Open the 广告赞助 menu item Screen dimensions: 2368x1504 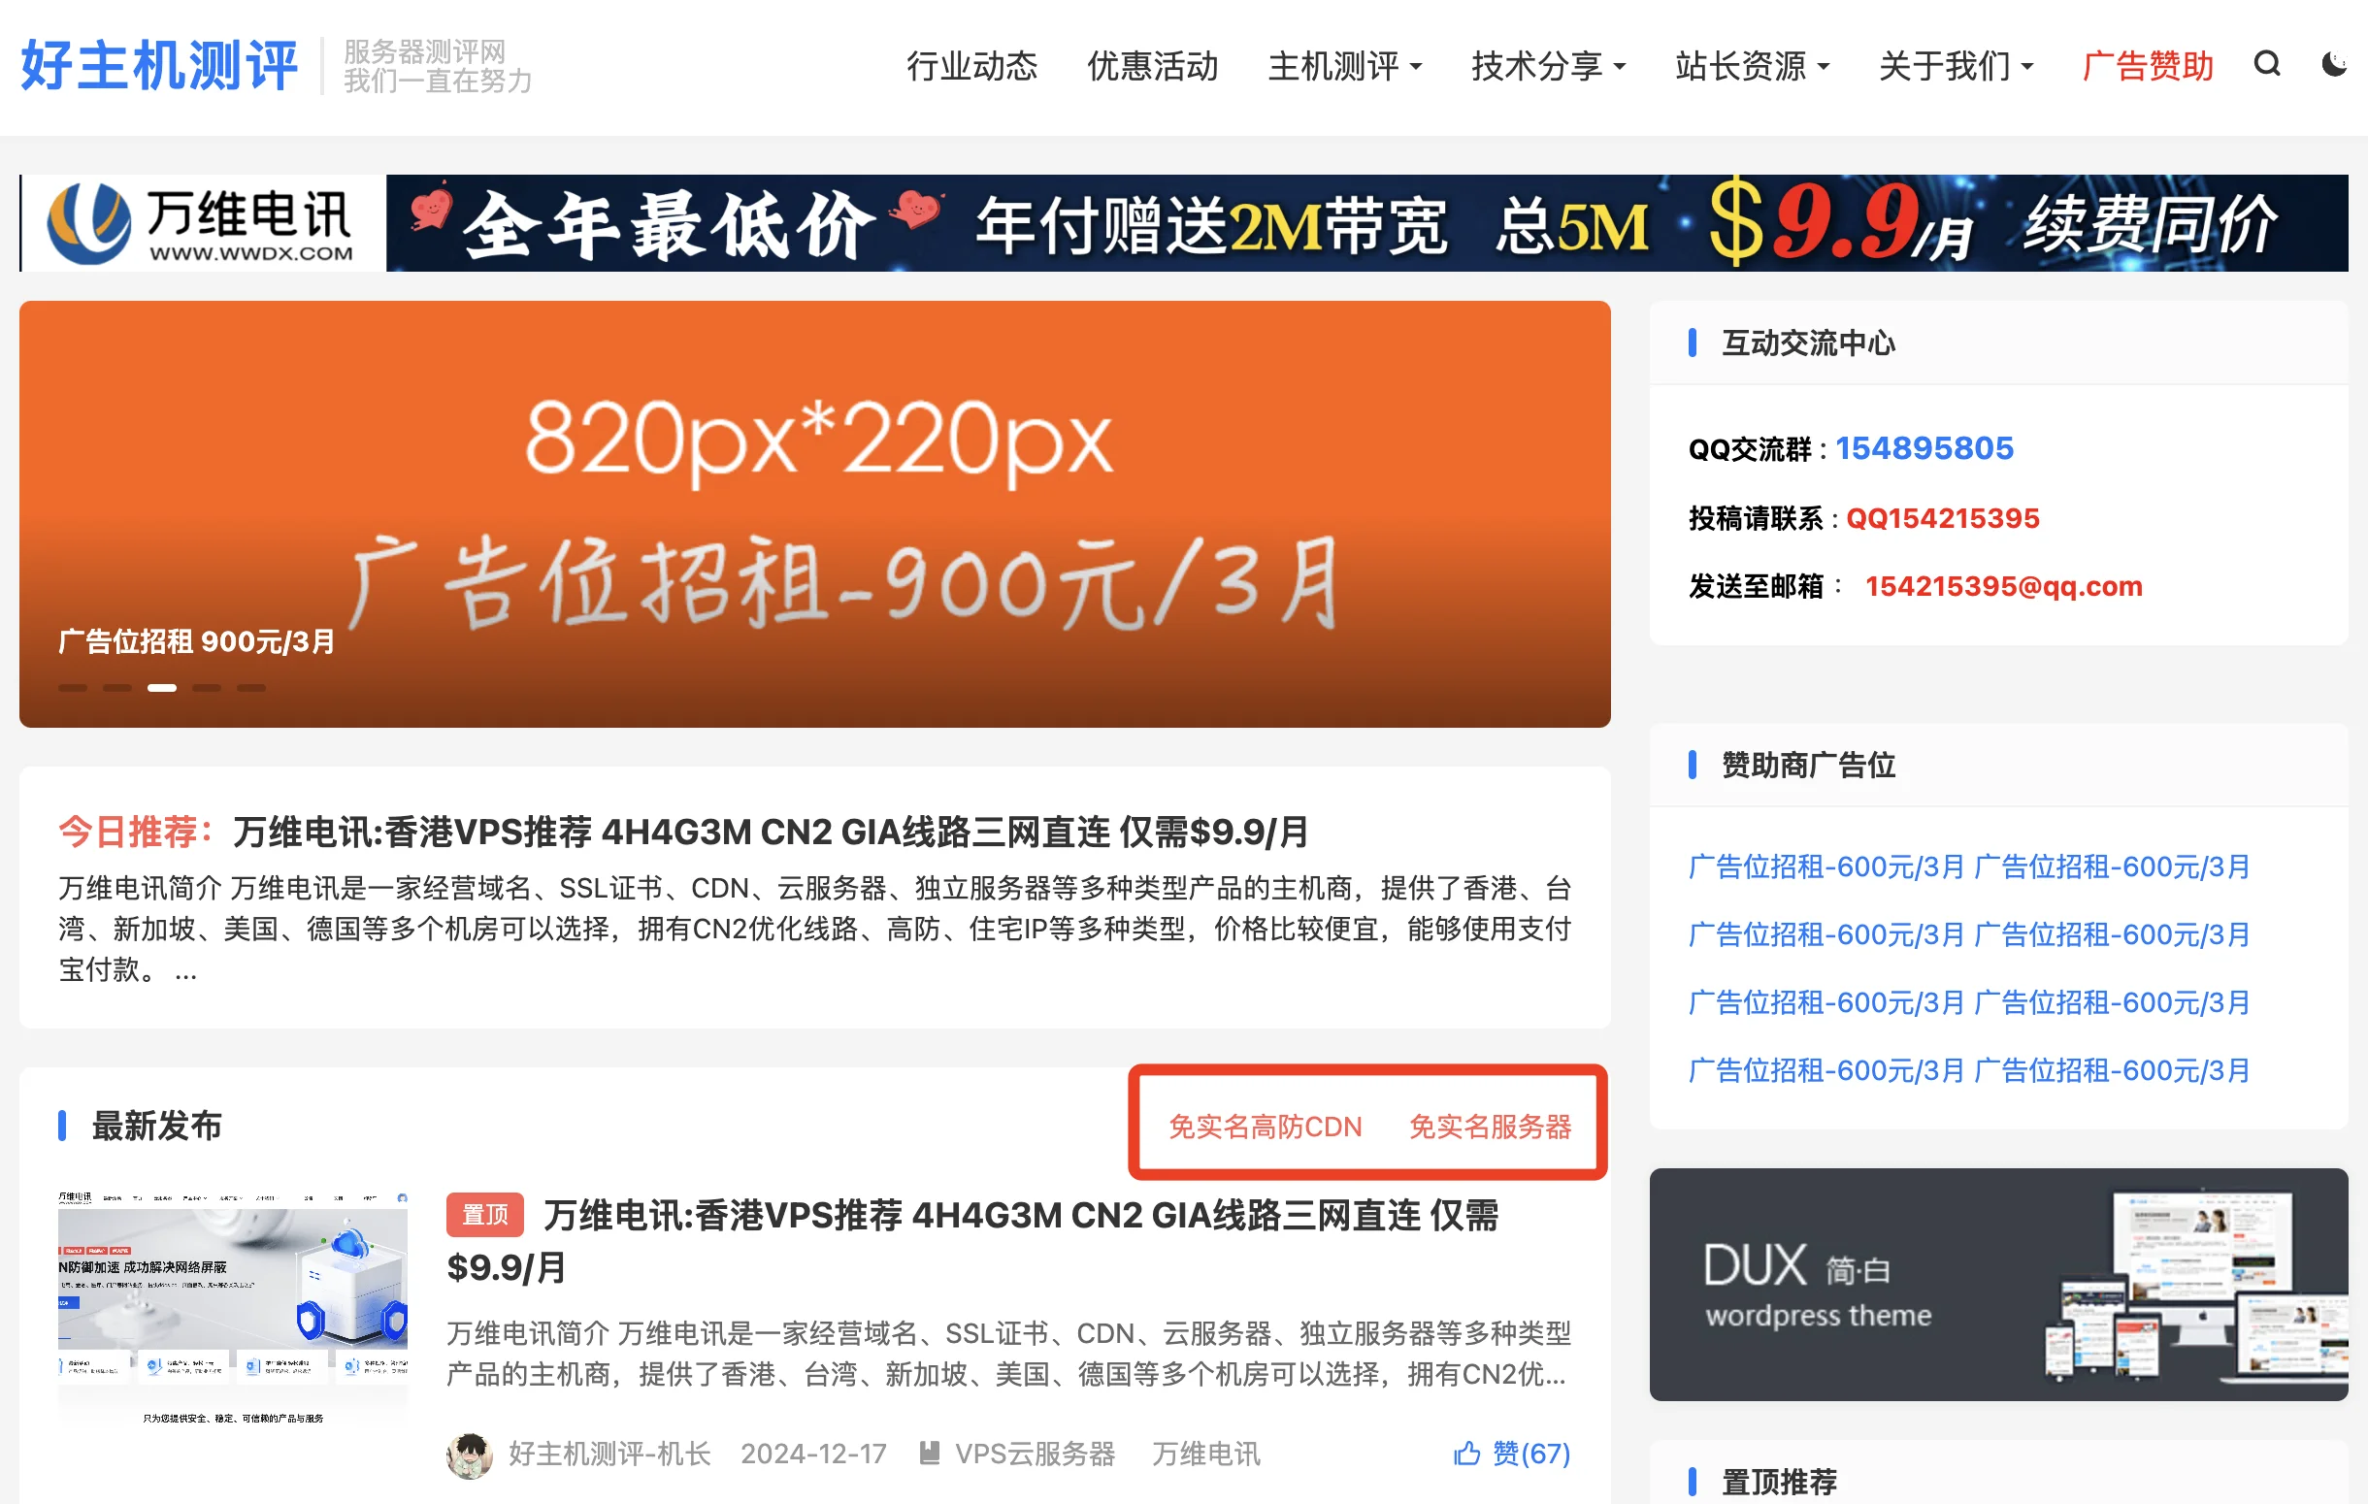[2148, 66]
